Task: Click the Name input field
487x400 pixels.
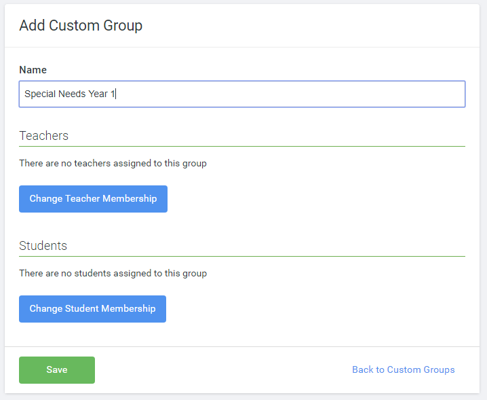Action: click(x=241, y=94)
